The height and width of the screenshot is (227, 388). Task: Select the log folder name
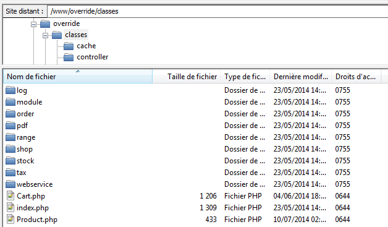click(x=22, y=90)
